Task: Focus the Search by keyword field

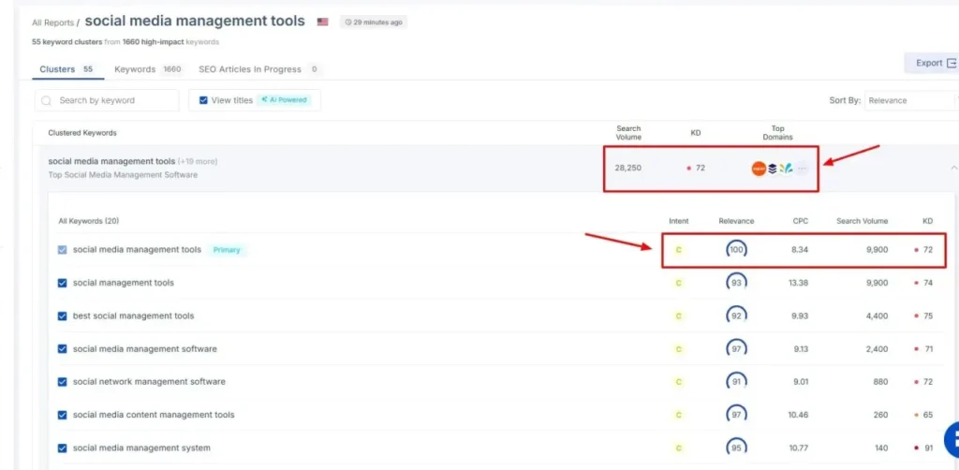Action: click(112, 100)
